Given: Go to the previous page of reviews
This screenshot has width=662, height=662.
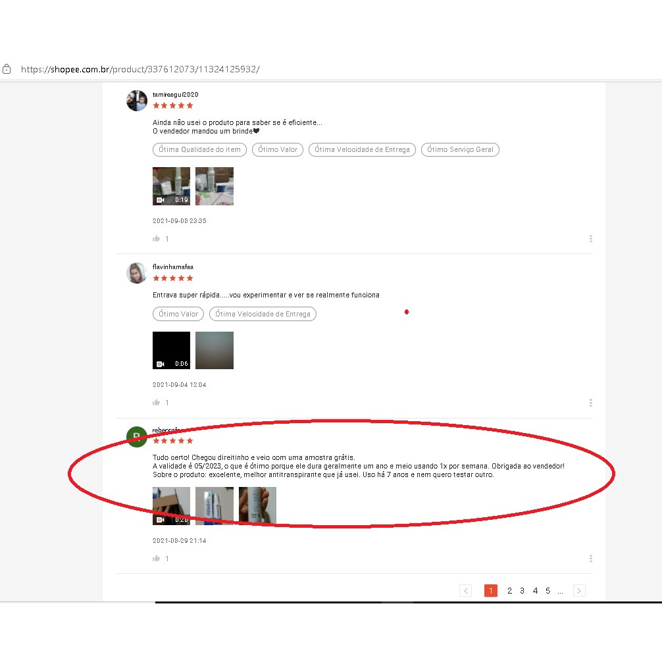Looking at the screenshot, I should (466, 591).
